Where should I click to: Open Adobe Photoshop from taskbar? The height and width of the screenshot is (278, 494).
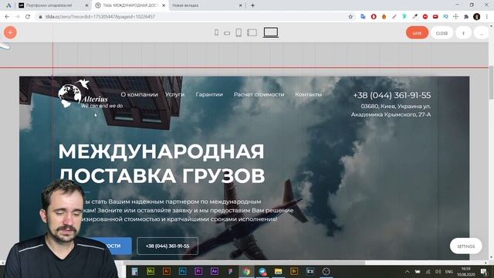coord(182,271)
